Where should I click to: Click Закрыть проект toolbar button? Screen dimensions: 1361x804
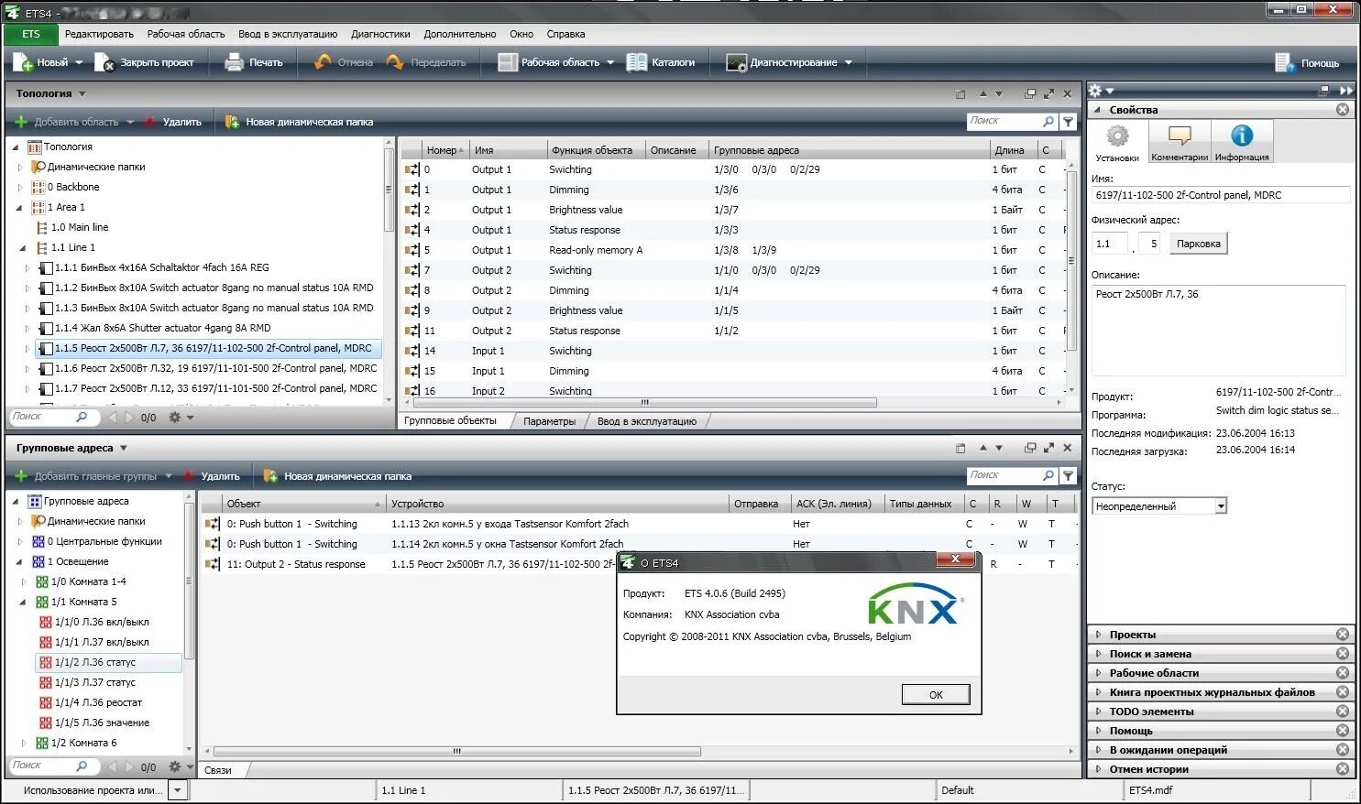coord(145,62)
